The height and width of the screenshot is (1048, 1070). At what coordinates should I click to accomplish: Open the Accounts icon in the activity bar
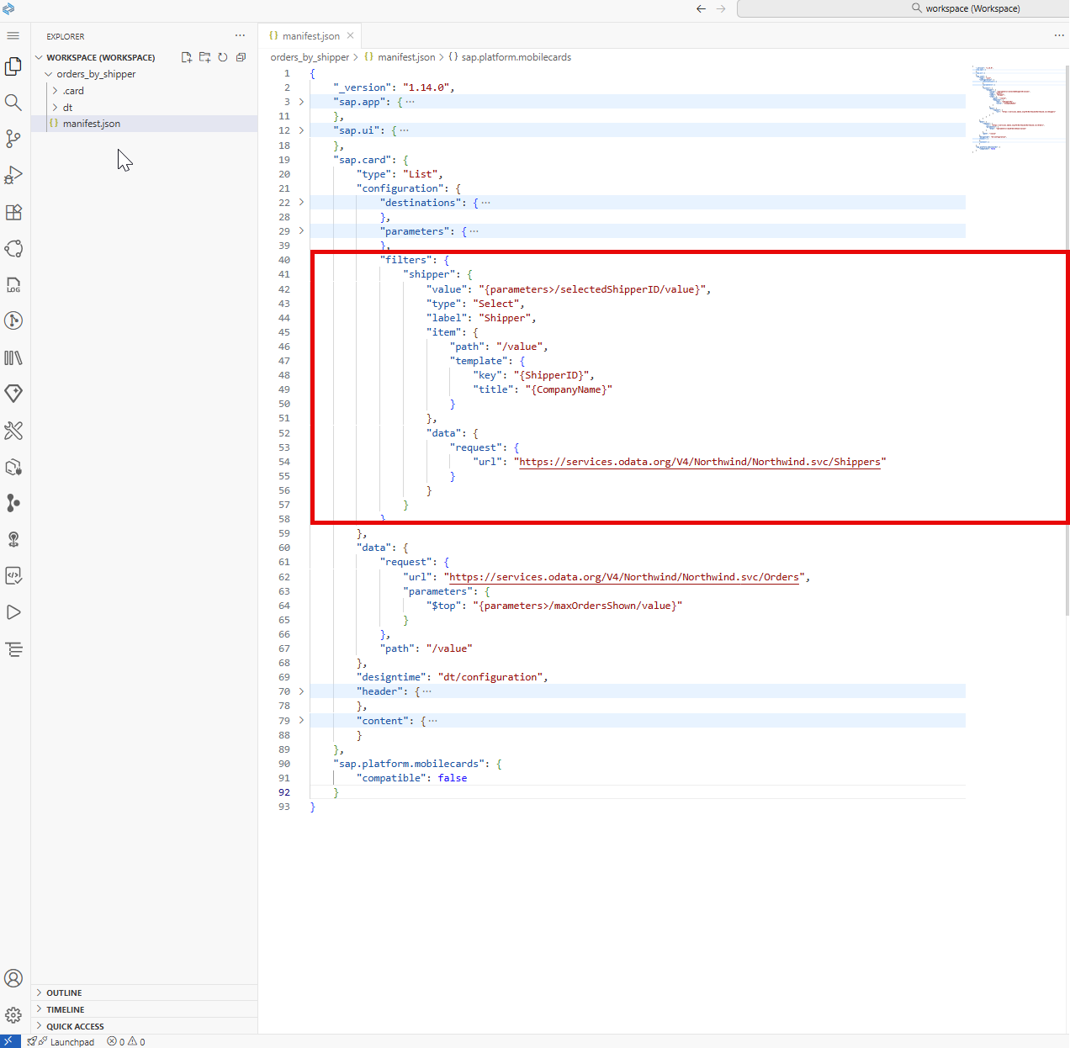13,978
